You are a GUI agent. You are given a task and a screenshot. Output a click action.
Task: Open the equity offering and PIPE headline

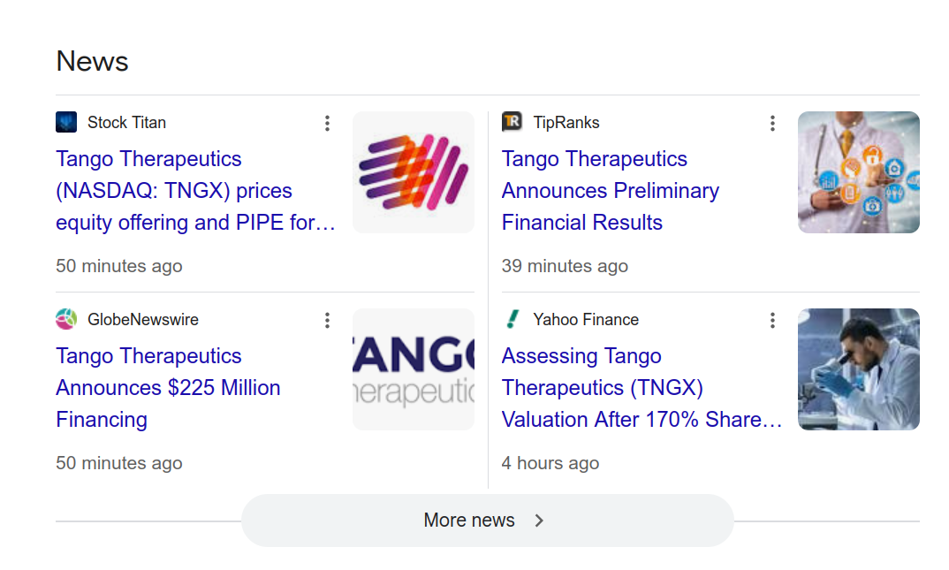(195, 191)
